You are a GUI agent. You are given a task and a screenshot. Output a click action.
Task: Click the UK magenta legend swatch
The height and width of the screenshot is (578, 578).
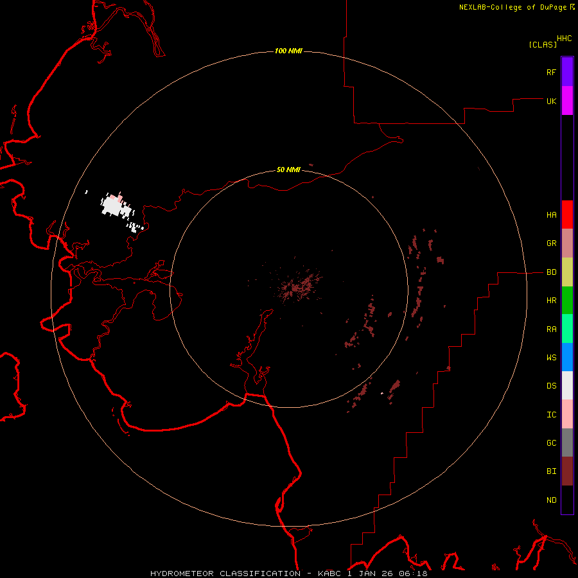coord(567,101)
